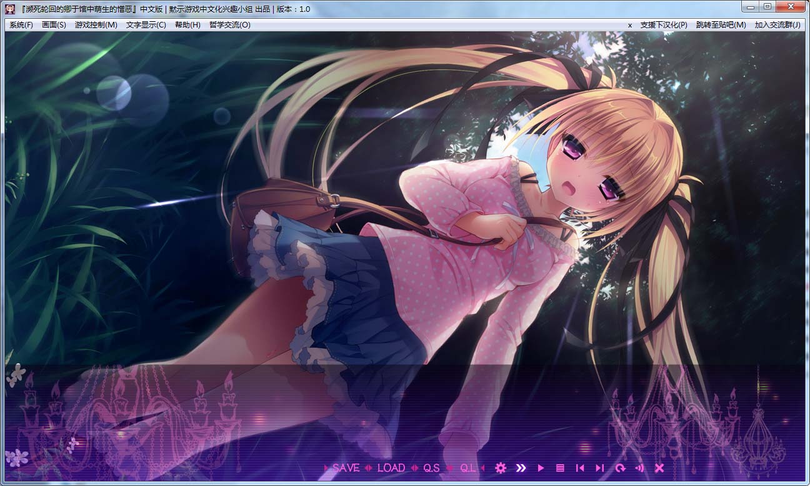Jump to previous scene icon
810x486 pixels.
click(580, 468)
